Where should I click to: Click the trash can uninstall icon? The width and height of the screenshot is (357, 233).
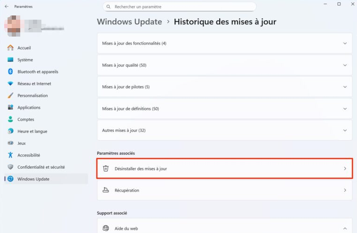click(x=106, y=168)
